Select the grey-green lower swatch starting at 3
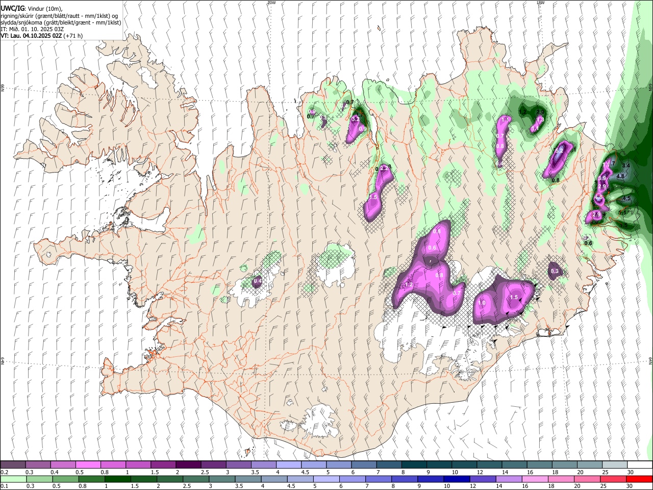The height and width of the screenshot is (490, 653). coord(222,479)
